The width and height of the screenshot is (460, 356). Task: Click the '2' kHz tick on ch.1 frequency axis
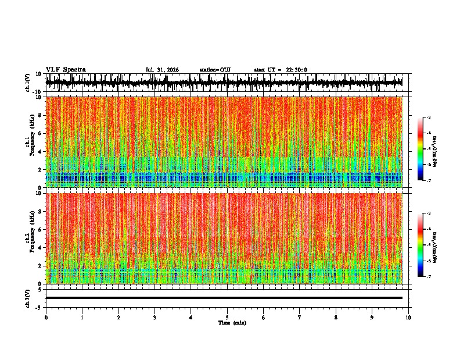click(41, 170)
